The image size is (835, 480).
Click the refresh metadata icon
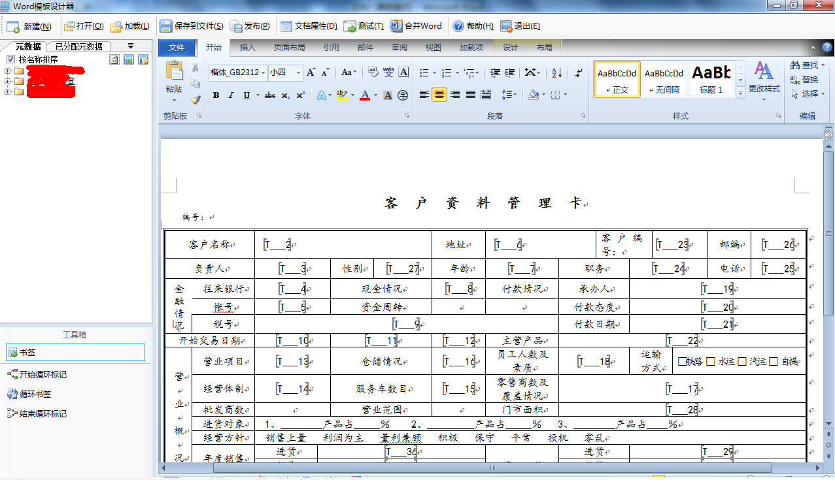pyautogui.click(x=114, y=59)
